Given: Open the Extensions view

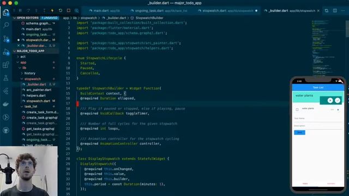Looking at the screenshot, I should pos(6,65).
